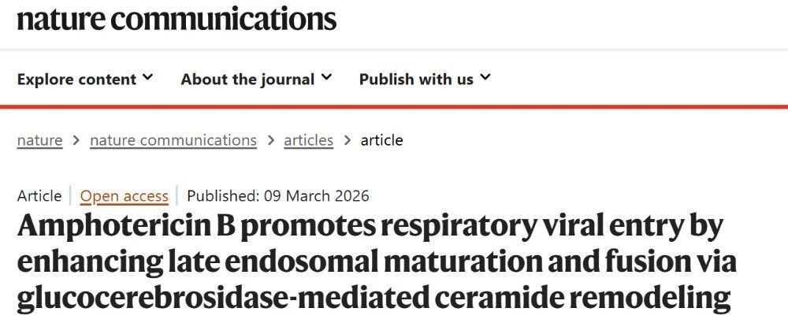Expand the Explore content chevron arrow
This screenshot has width=788, height=334.
(x=148, y=78)
